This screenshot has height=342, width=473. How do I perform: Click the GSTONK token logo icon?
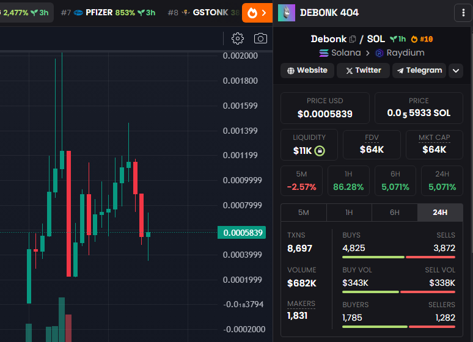pos(186,13)
